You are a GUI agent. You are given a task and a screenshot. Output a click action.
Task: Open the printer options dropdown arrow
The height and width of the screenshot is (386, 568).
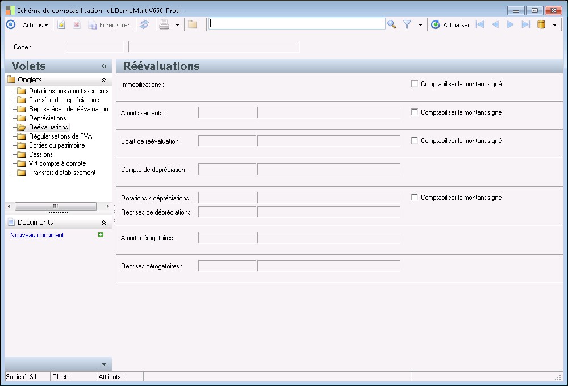pos(177,25)
